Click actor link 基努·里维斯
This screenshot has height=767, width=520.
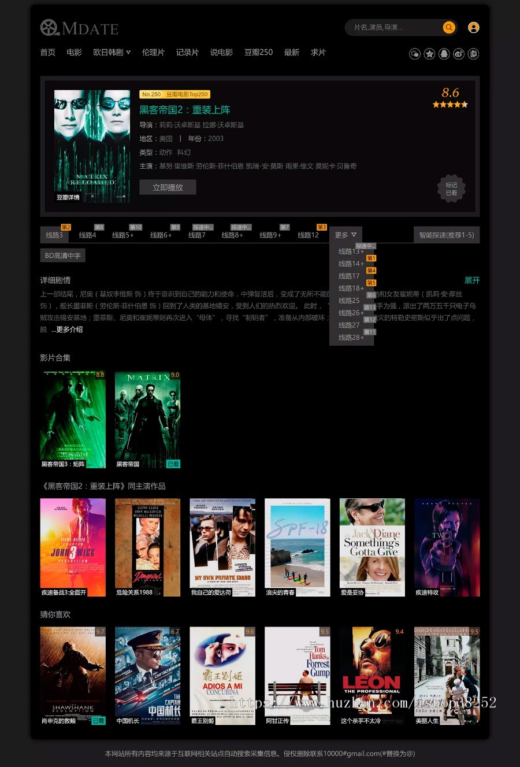(x=176, y=166)
